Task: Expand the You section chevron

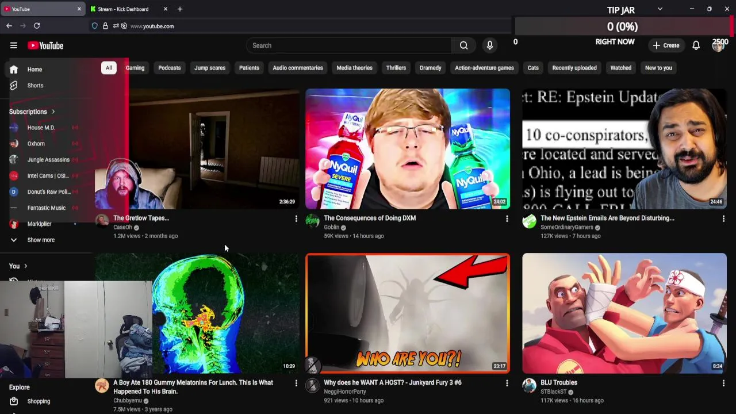Action: coord(25,266)
